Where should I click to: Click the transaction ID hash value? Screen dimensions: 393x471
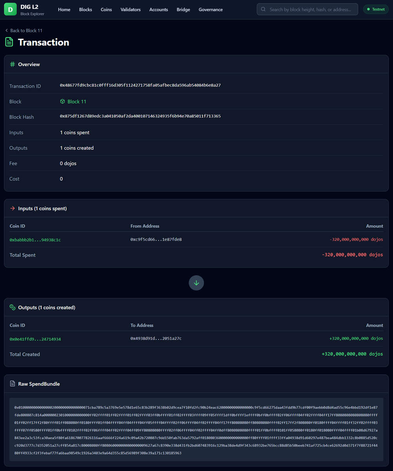pos(140,85)
